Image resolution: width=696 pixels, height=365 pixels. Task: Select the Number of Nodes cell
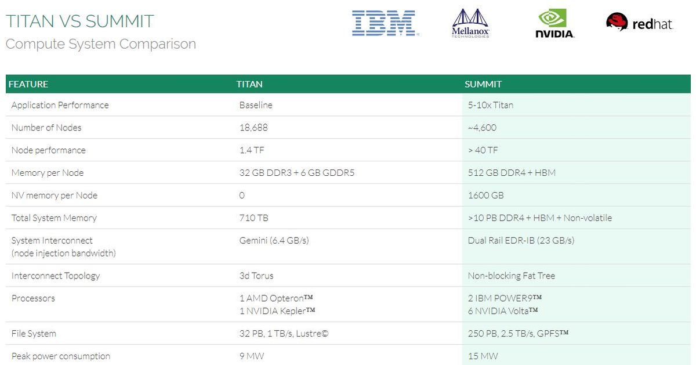click(46, 128)
